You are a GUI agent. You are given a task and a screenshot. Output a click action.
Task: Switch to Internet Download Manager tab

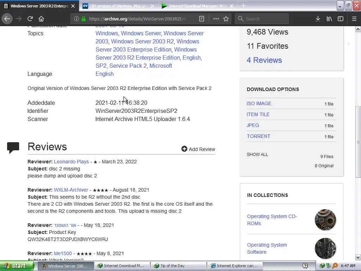click(x=198, y=6)
